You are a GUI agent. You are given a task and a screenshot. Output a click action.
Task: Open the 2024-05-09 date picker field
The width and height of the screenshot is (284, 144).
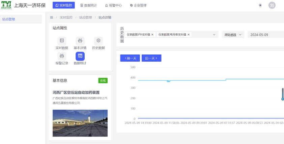tap(265, 35)
